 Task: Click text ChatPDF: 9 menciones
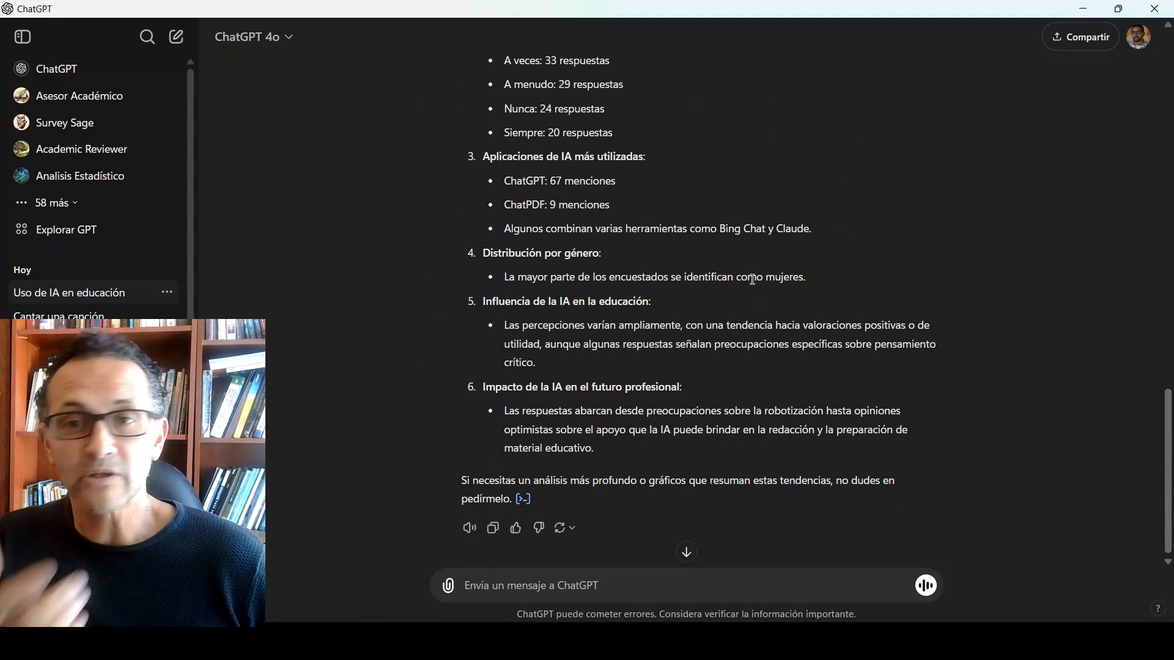click(x=556, y=205)
